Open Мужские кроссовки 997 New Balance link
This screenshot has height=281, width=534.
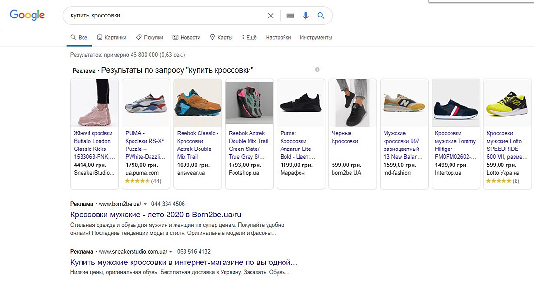(403, 145)
